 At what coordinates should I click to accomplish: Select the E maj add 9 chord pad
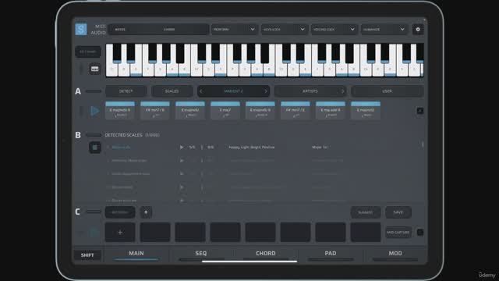click(331, 111)
